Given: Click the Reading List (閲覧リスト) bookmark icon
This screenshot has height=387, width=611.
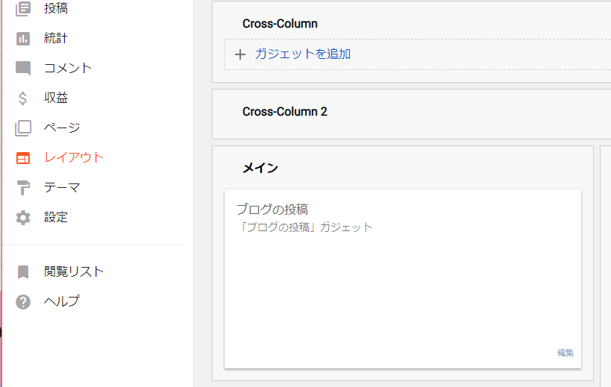Looking at the screenshot, I should pyautogui.click(x=23, y=271).
